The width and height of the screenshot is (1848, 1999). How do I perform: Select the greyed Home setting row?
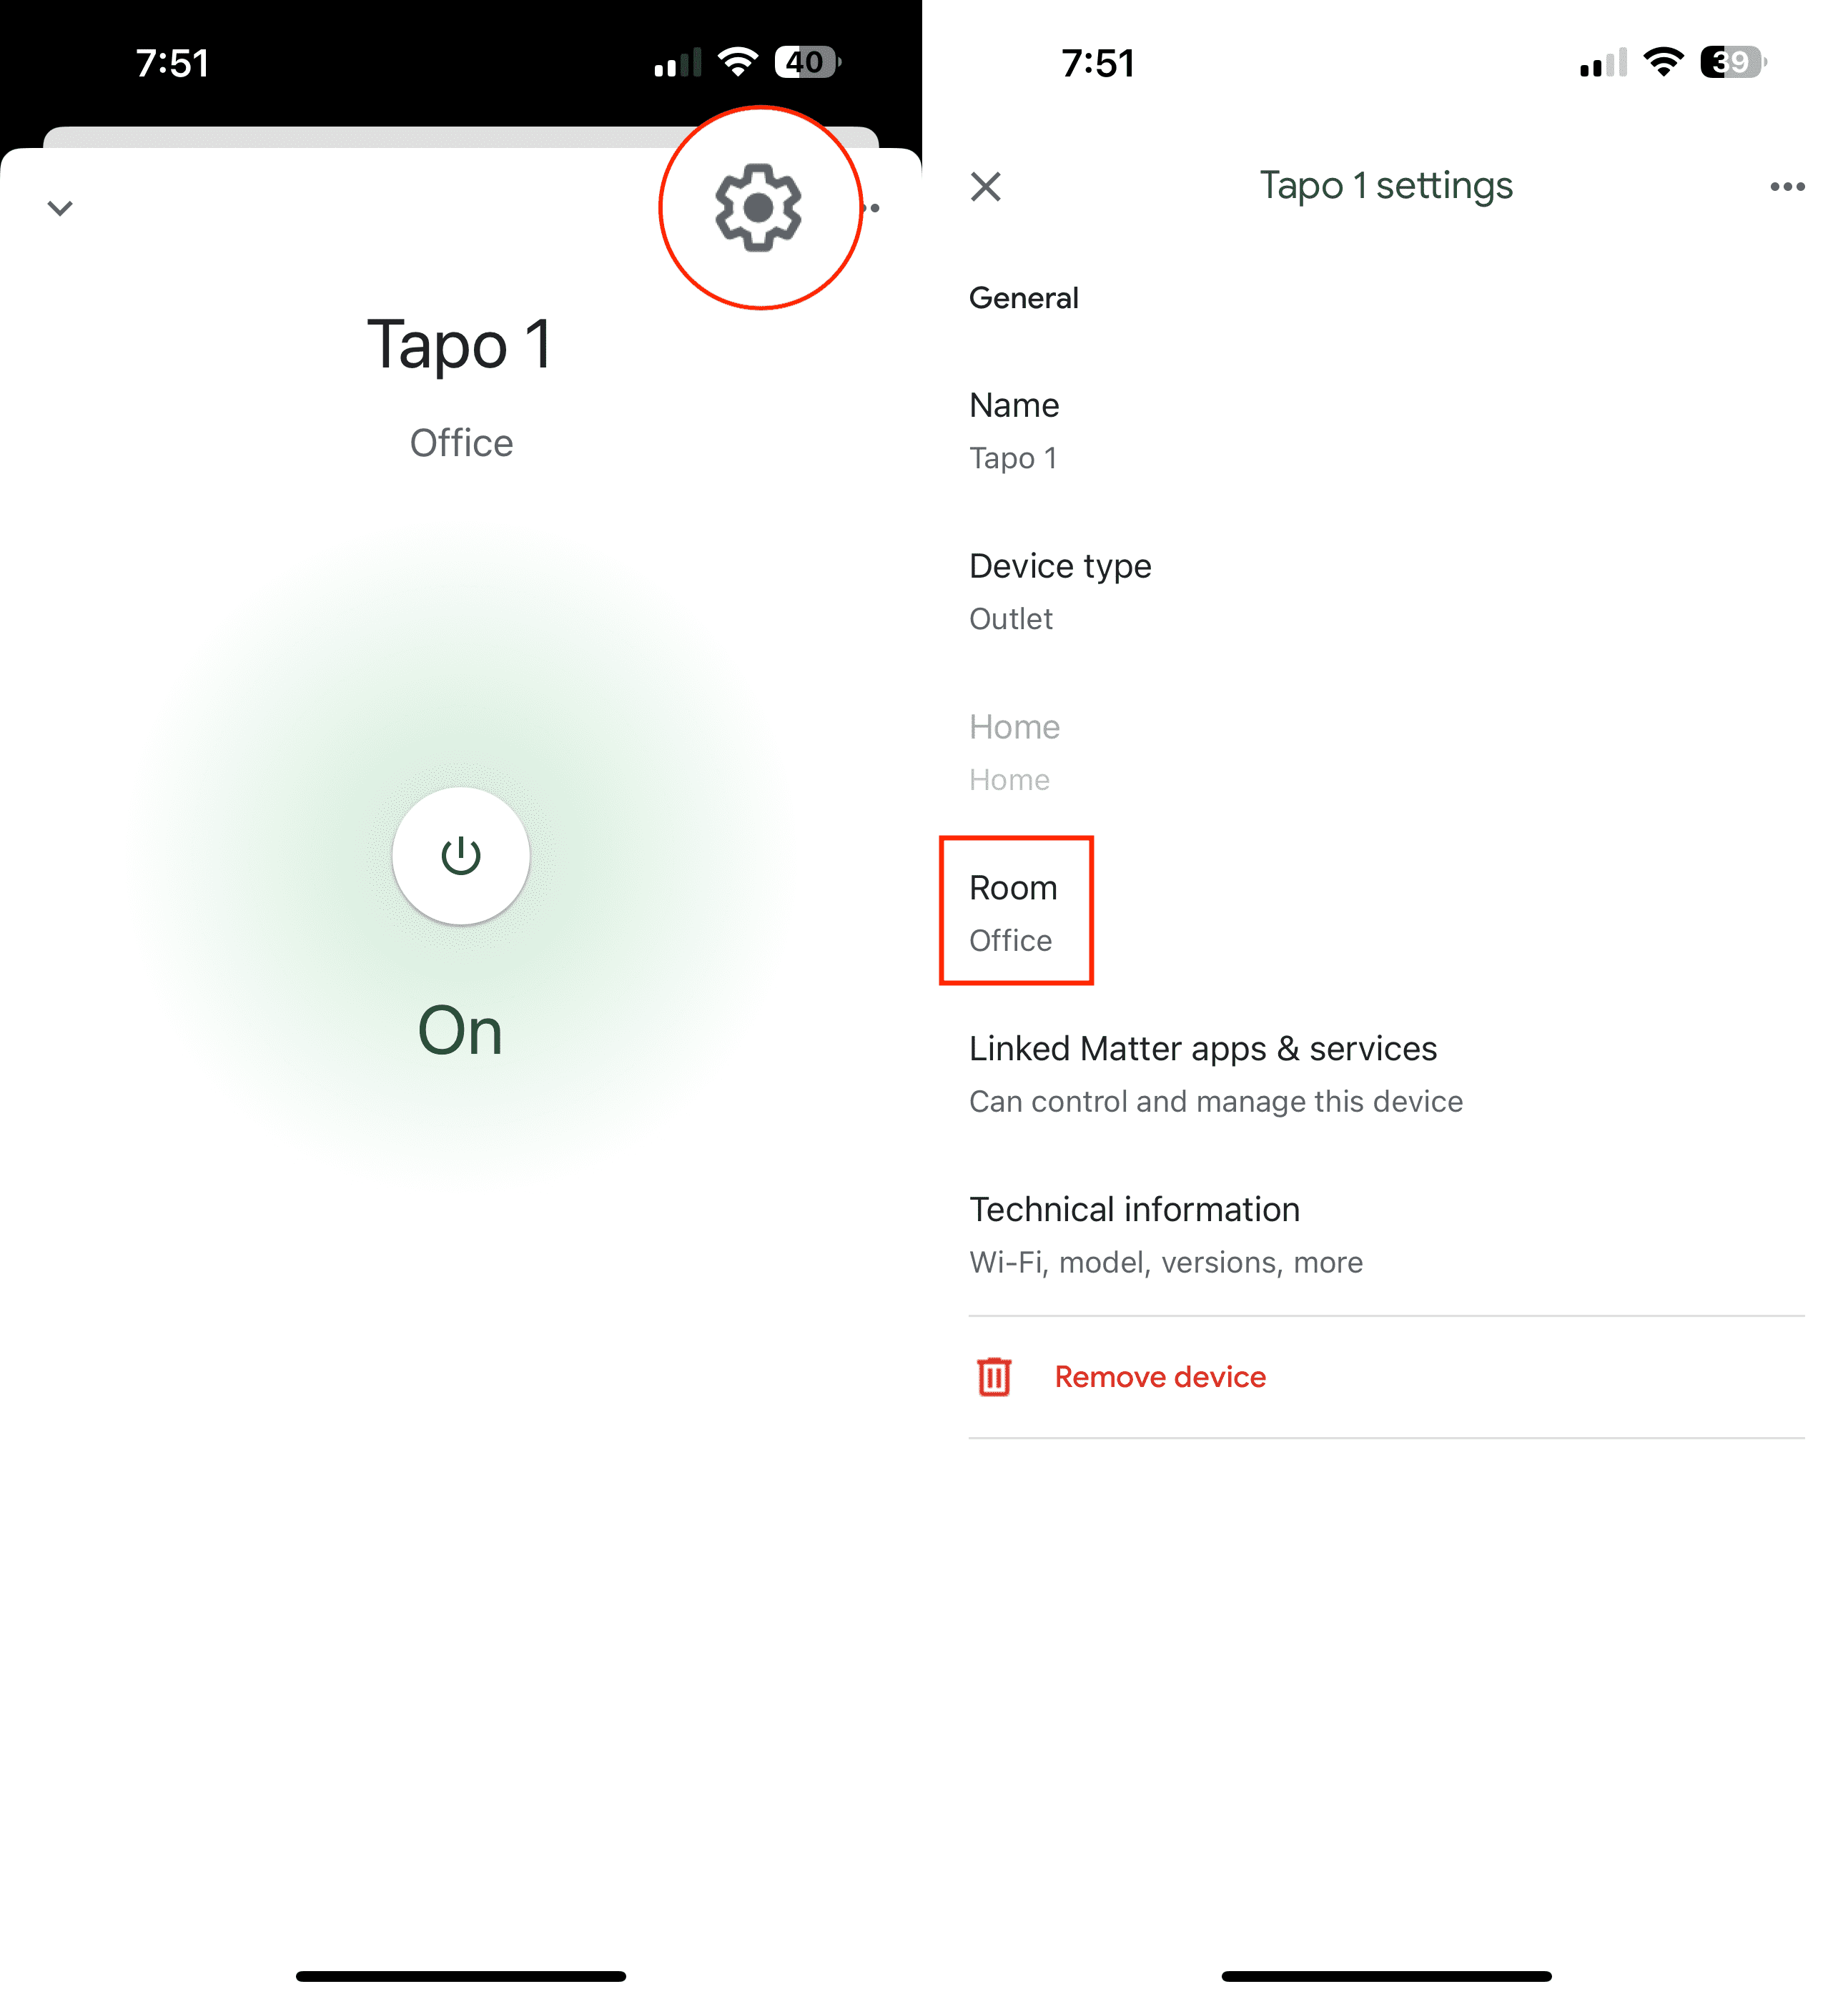(1386, 752)
